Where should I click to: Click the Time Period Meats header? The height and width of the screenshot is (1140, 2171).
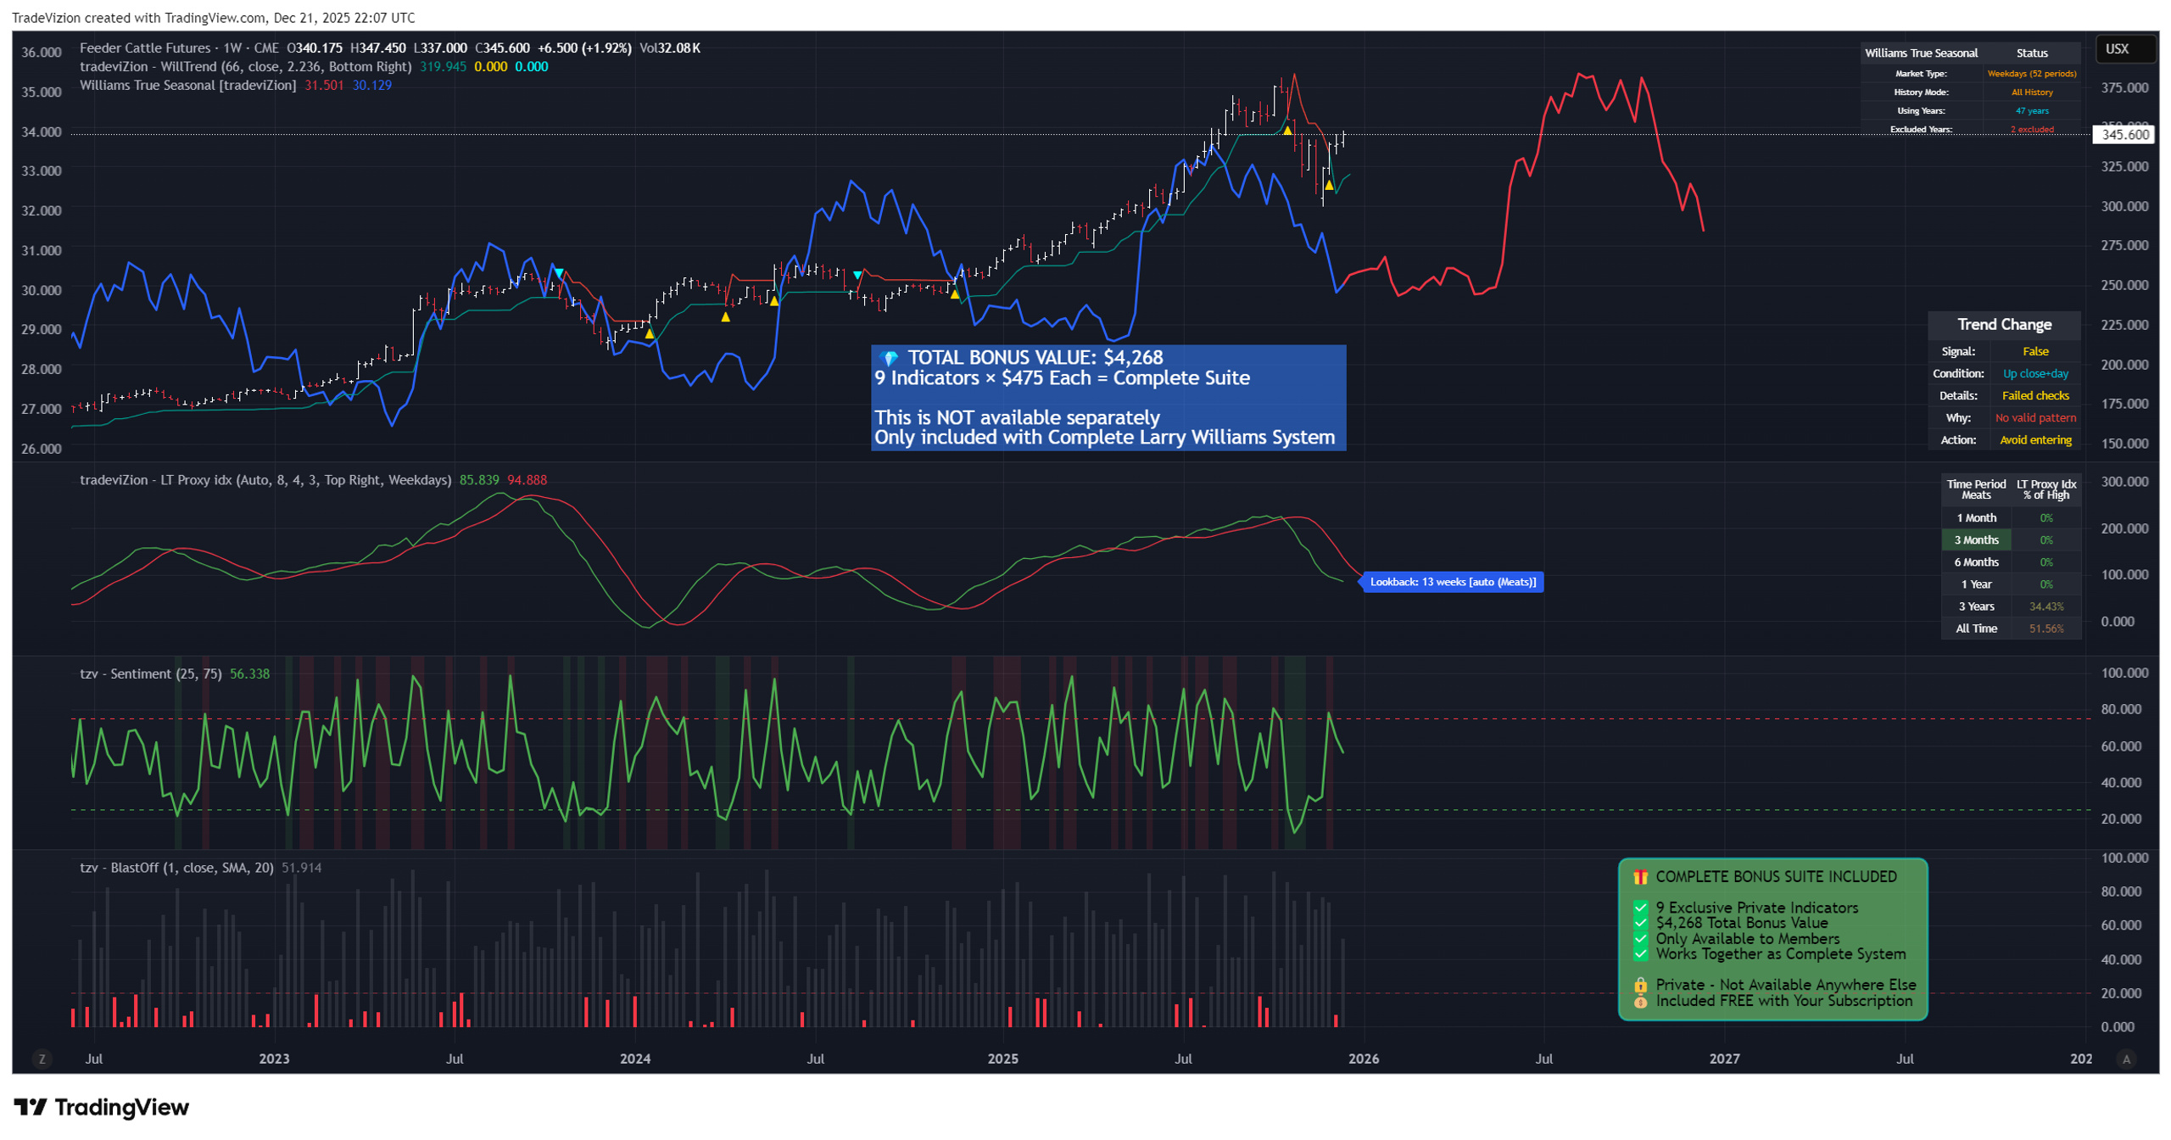click(1976, 489)
